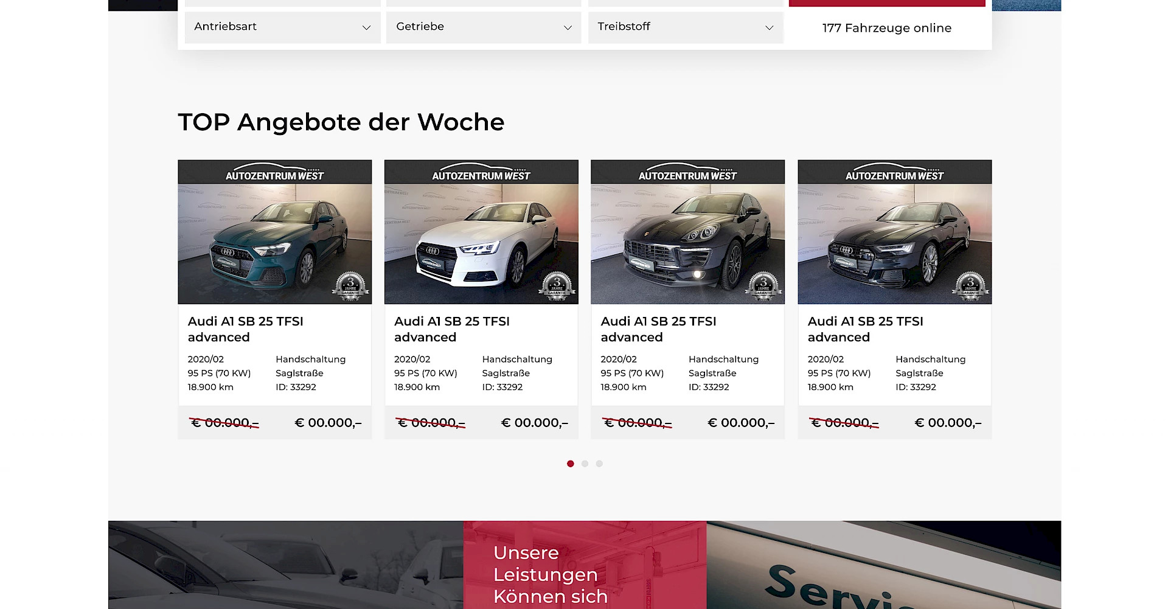Click the current price on white Audi card
Viewport: 1168px width, 609px height.
[x=535, y=423]
